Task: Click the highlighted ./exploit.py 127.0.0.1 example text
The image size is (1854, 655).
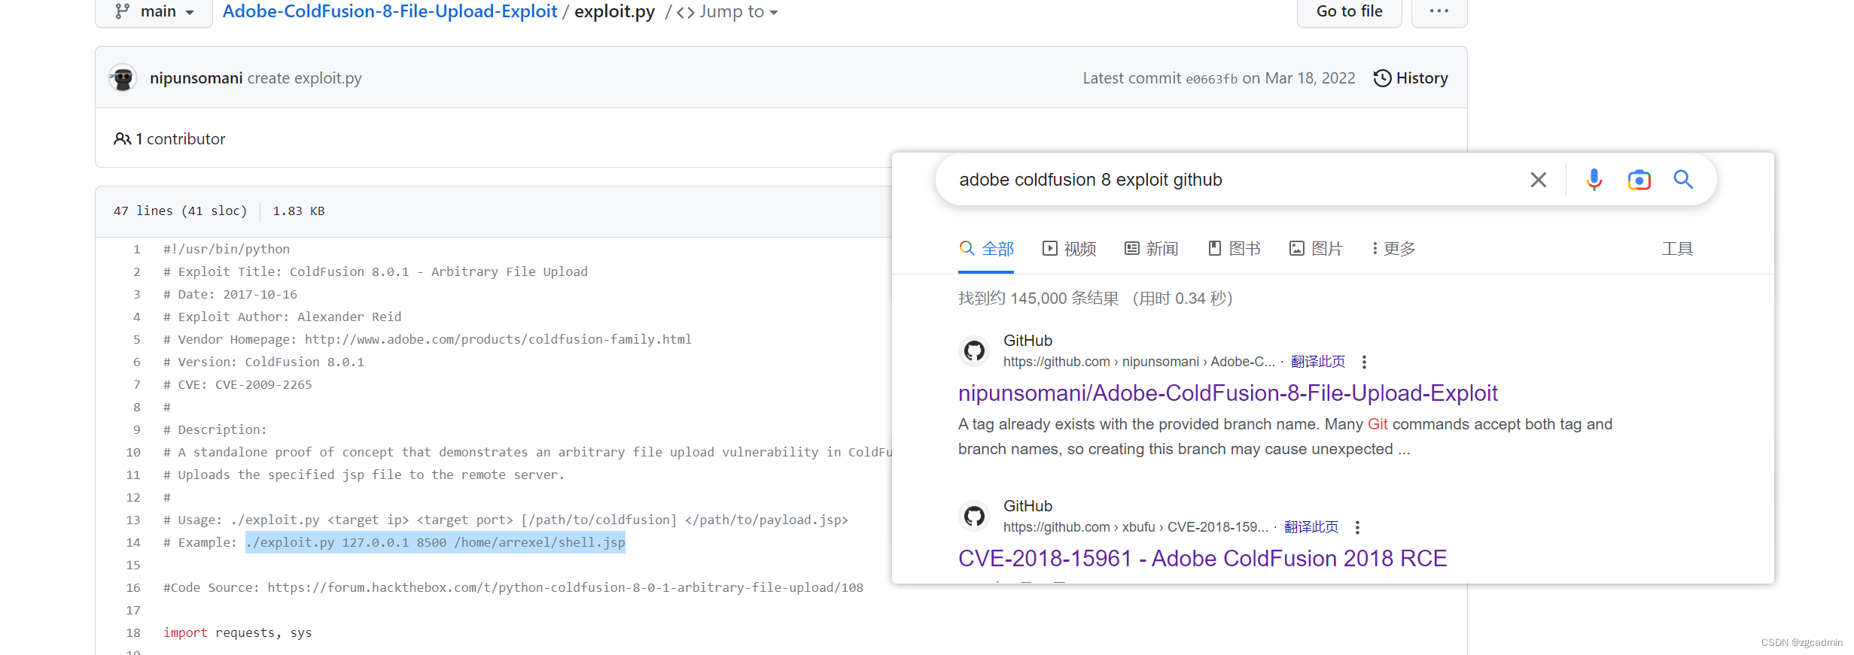Action: 435,543
